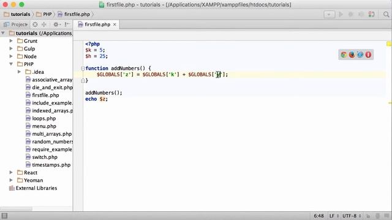
Task: Click scroll from source target icon
Action: (x=35, y=24)
